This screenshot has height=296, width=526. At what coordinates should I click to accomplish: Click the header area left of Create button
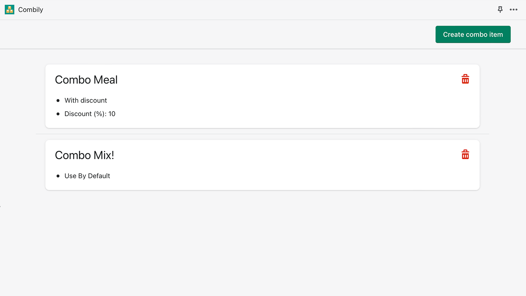click(x=230, y=35)
